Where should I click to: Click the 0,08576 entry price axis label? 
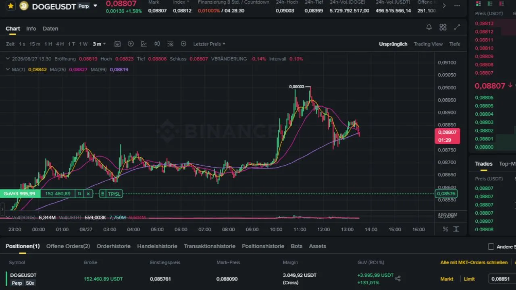446,194
